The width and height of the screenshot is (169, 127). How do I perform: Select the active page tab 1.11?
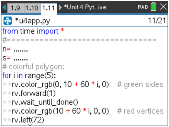pyautogui.click(x=49, y=8)
